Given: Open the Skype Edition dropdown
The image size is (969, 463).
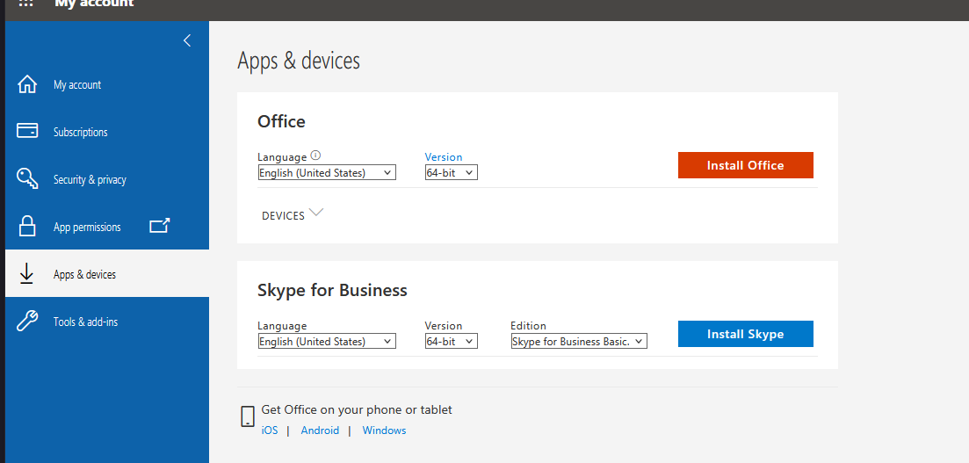Looking at the screenshot, I should [x=579, y=341].
